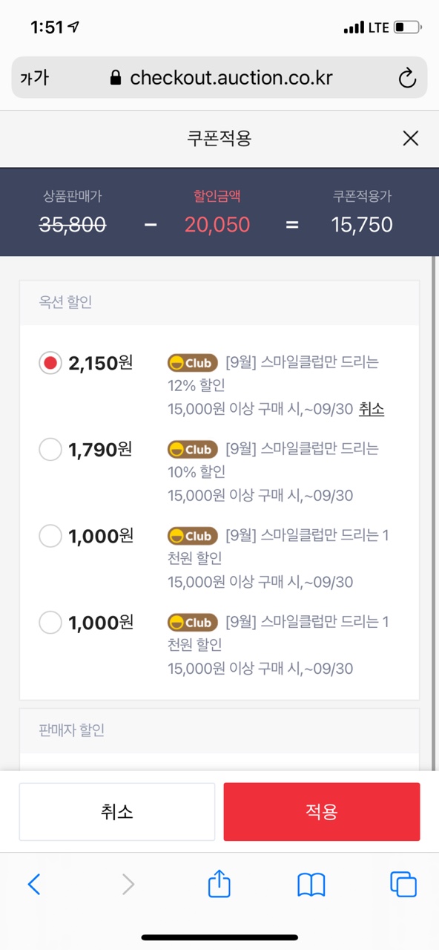This screenshot has width=439, height=950.
Task: Tap the Club badge on the 10% coupon
Action: pos(193,449)
